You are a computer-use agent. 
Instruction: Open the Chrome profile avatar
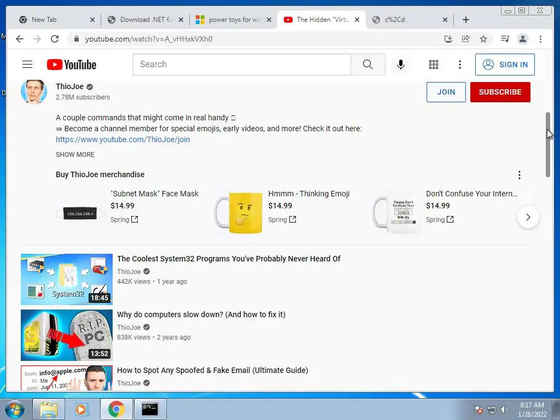pyautogui.click(x=523, y=39)
